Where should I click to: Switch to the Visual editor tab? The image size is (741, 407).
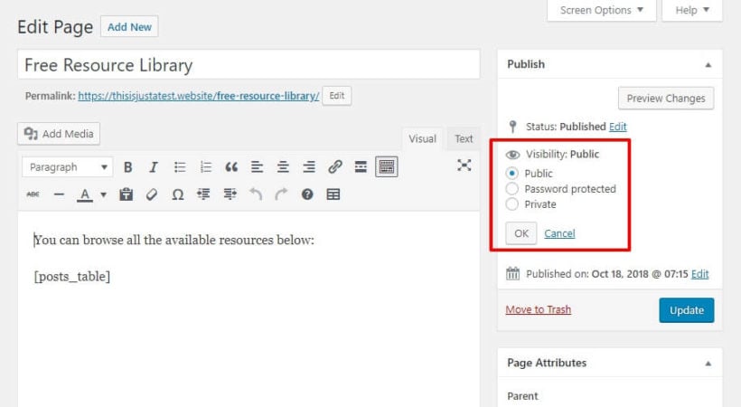(x=423, y=138)
